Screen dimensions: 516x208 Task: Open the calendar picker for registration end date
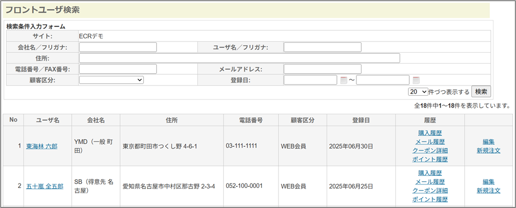(416, 80)
